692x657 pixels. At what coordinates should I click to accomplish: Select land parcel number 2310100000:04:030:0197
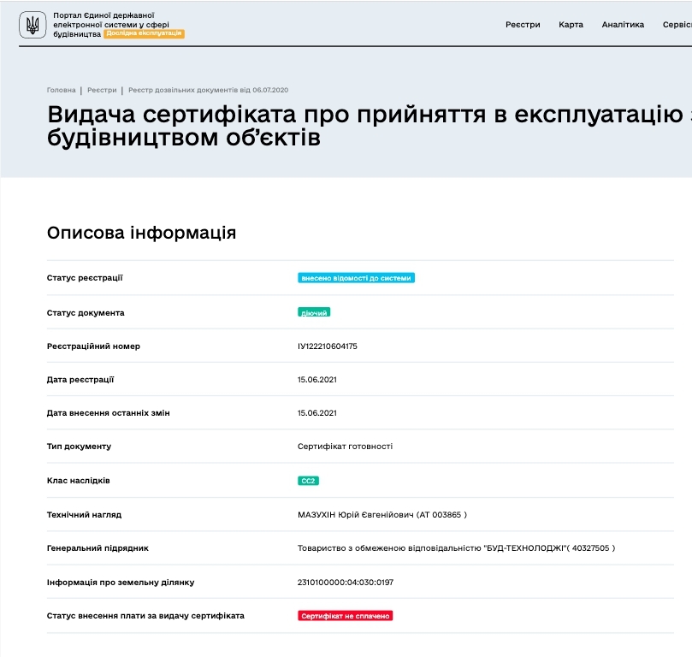[345, 583]
